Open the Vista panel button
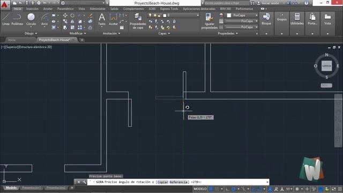 pyautogui.click(x=327, y=19)
